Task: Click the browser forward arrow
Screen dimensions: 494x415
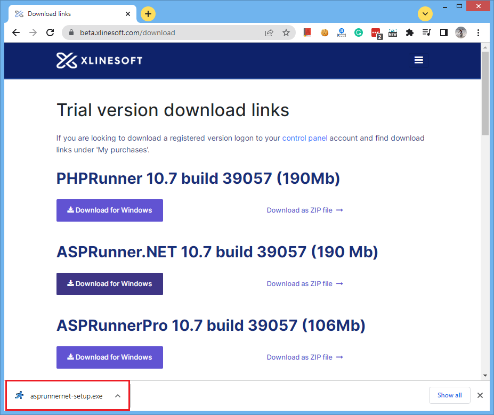Action: [x=33, y=32]
